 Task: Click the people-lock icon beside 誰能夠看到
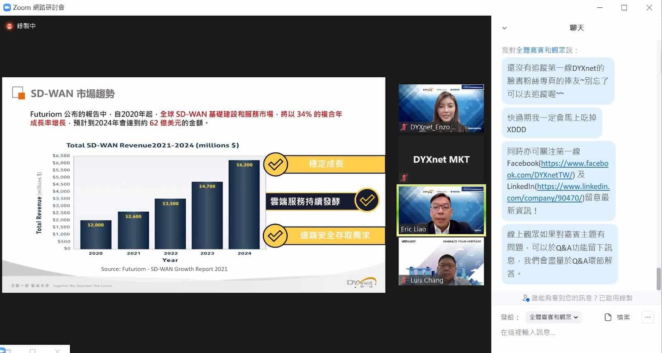tap(526, 298)
